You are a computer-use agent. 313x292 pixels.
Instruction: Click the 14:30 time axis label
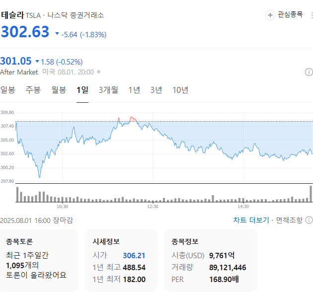[243, 207]
